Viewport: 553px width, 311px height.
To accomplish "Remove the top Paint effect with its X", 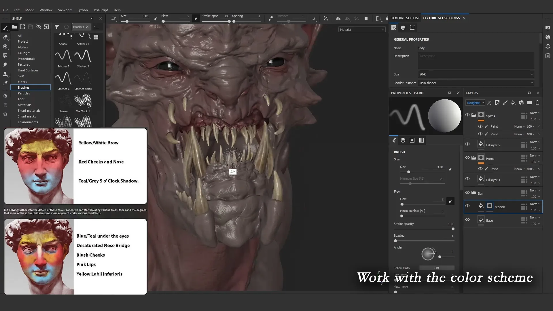I will (539, 126).
